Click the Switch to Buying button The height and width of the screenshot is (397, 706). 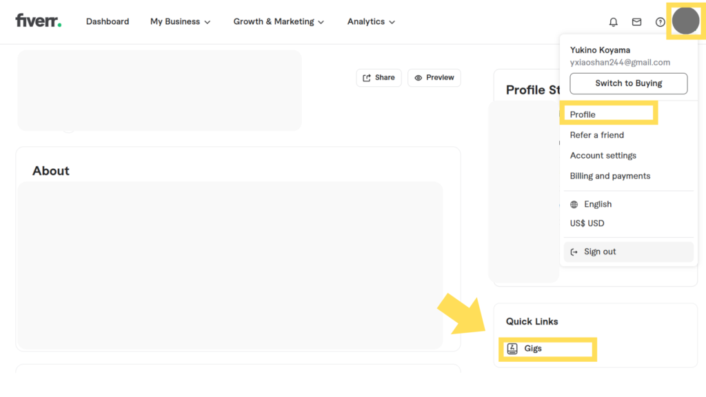[x=629, y=83]
